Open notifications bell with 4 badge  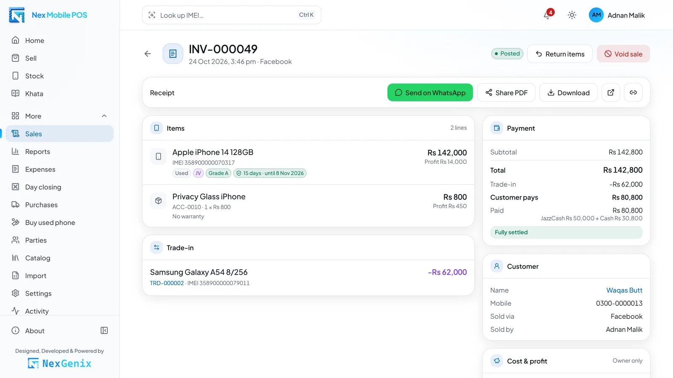point(548,15)
